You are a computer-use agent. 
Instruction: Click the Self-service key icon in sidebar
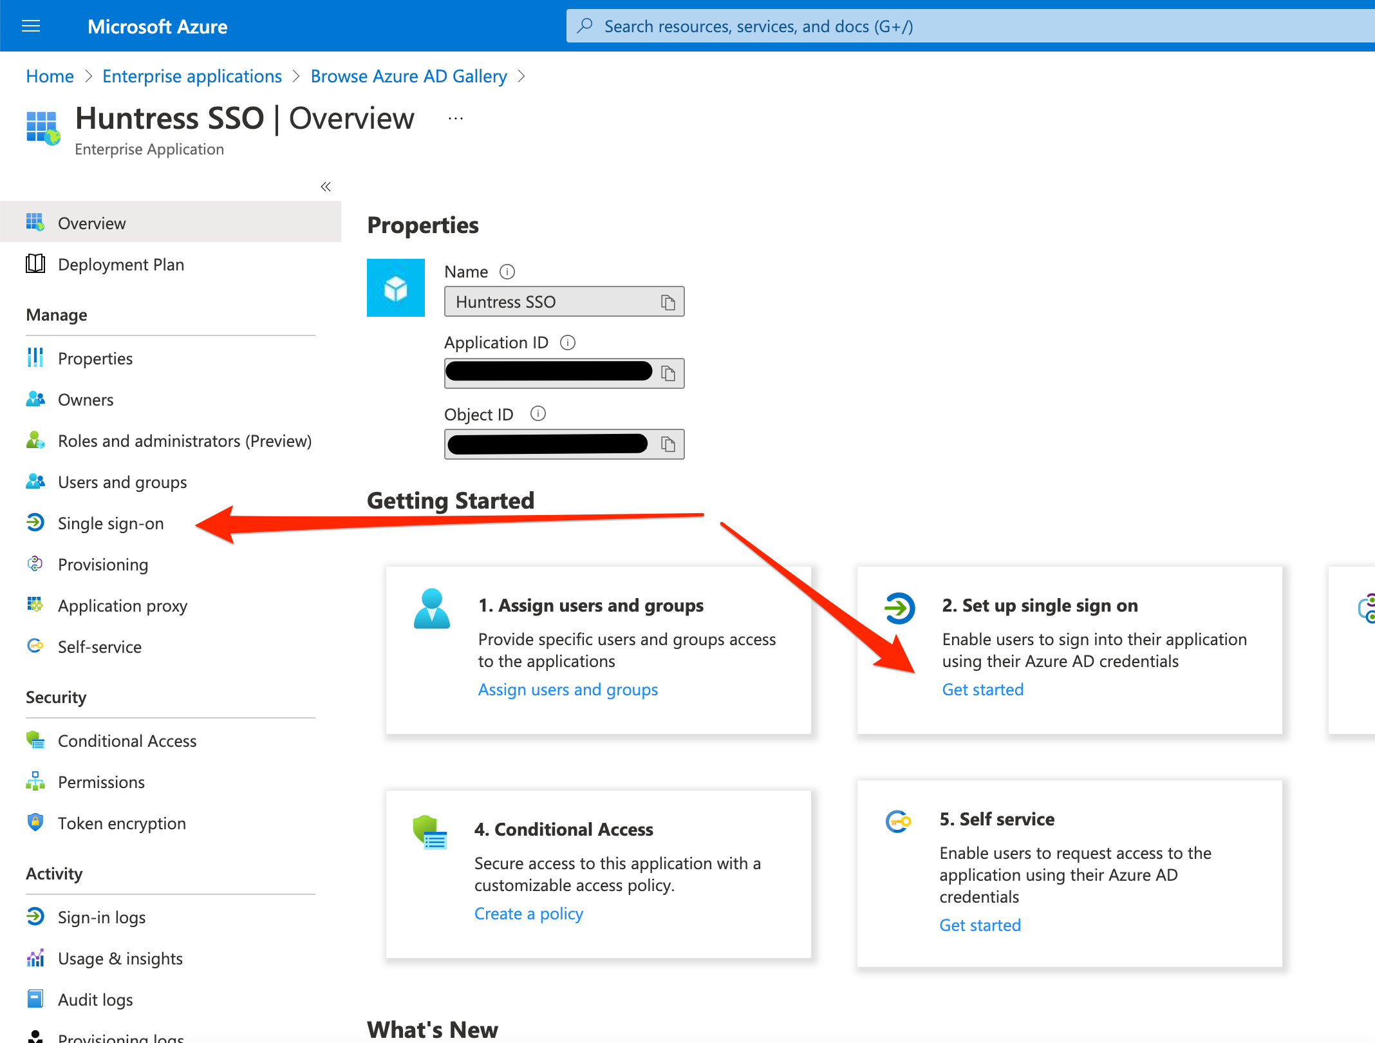coord(35,646)
